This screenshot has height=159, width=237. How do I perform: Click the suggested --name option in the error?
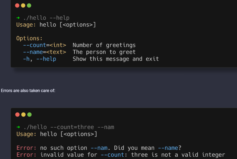click(x=168, y=148)
